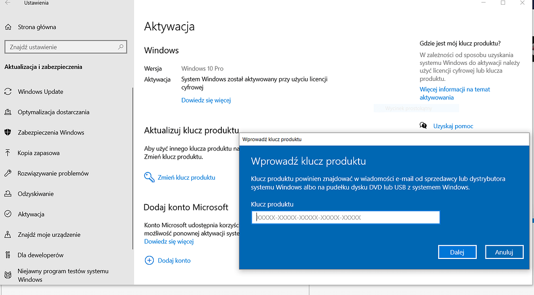Go to Zabezpieczenia Windows page

coord(51,132)
